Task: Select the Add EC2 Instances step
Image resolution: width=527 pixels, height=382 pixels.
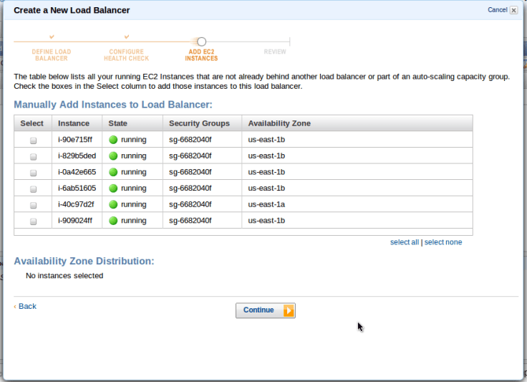Action: coord(201,55)
